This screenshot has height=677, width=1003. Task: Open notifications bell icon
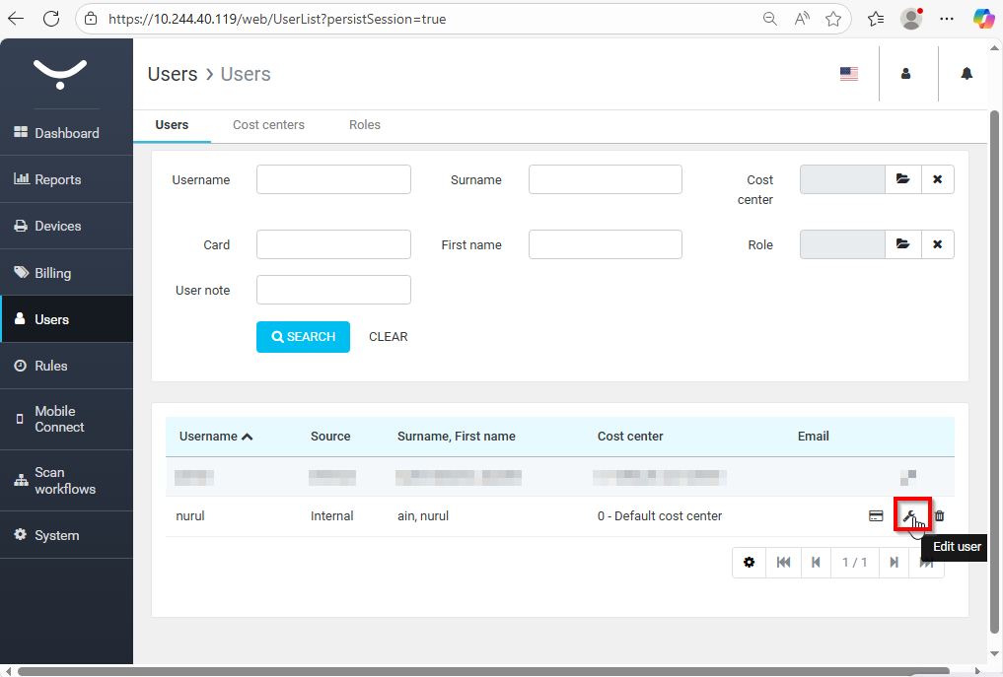[x=967, y=74]
